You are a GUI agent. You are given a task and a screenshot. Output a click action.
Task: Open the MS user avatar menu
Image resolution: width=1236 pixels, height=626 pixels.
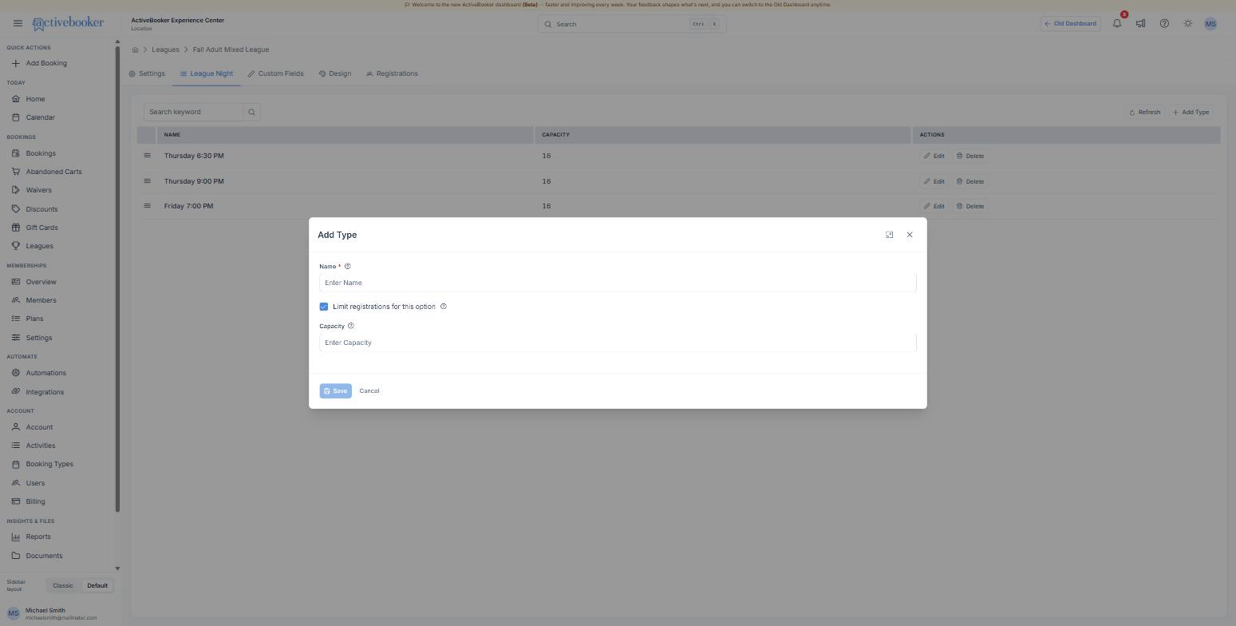[1210, 24]
